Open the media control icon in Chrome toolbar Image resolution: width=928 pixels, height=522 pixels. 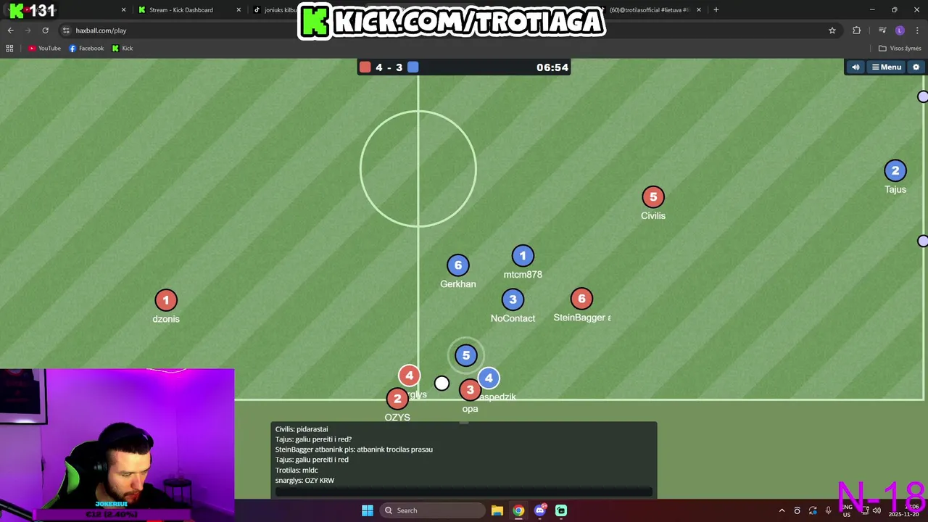[x=882, y=30]
